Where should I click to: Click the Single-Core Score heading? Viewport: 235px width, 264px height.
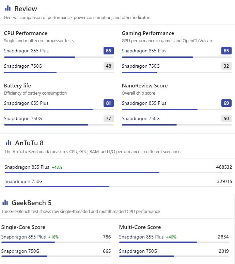click(23, 227)
